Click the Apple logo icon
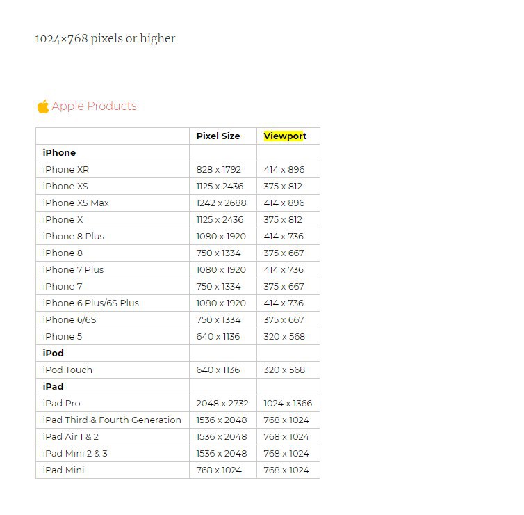 43,106
